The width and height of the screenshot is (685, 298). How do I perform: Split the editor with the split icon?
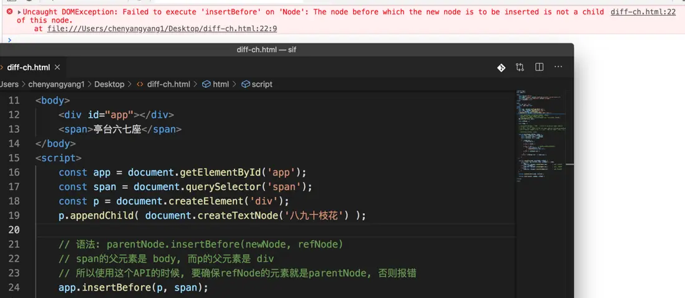click(x=539, y=67)
